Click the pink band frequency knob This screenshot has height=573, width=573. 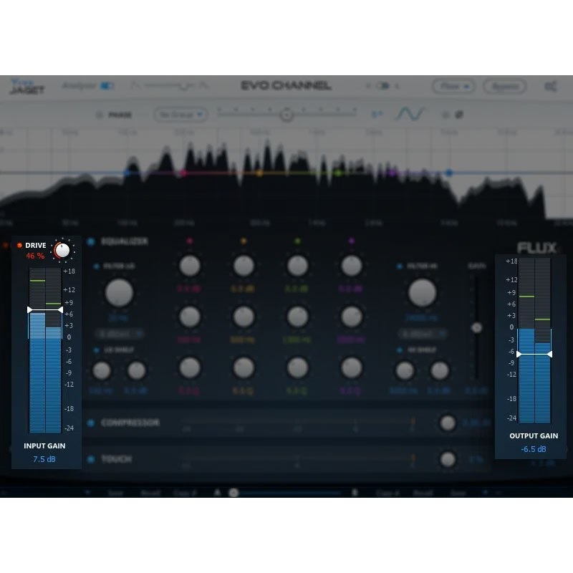click(x=190, y=317)
